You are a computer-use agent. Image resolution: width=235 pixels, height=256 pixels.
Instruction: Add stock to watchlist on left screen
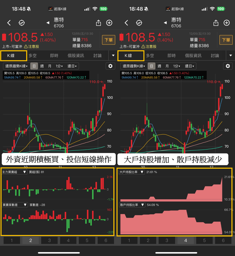(x=109, y=23)
